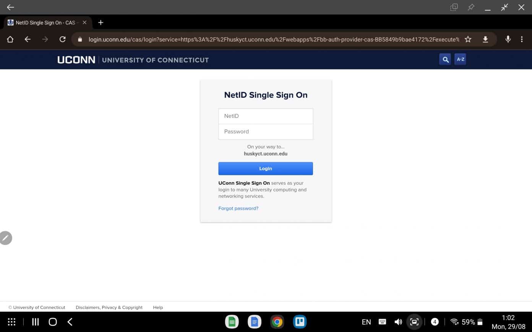
Task: Open the Forgot password link
Action: coord(238,208)
